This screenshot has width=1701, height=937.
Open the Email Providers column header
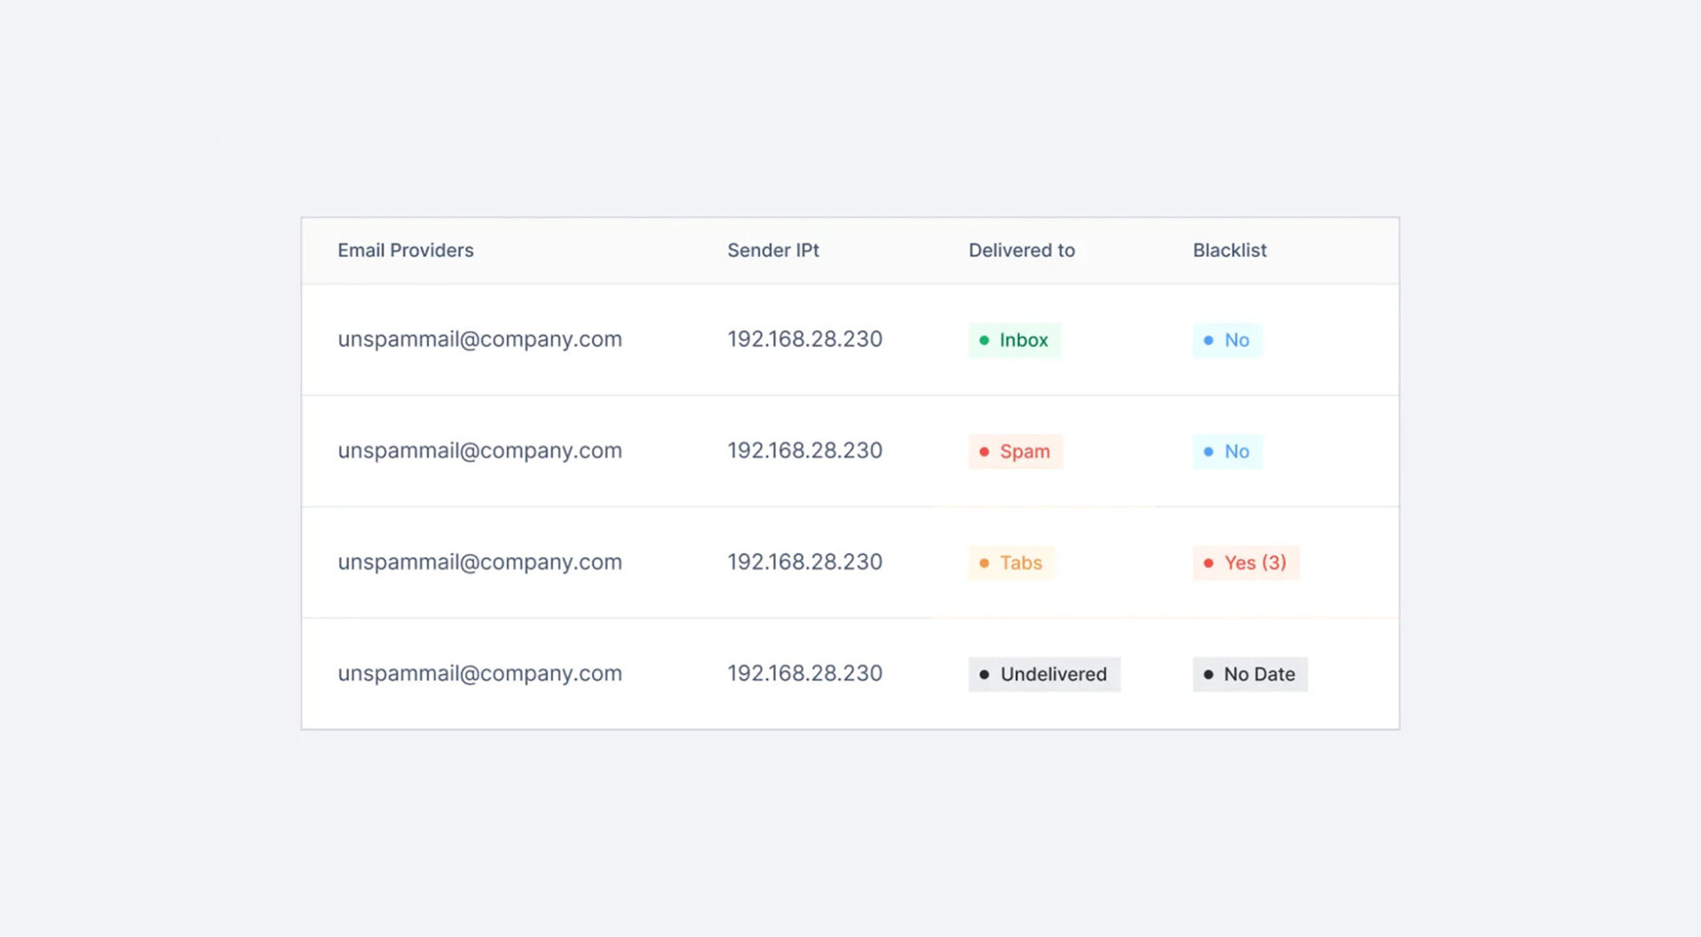pos(405,251)
